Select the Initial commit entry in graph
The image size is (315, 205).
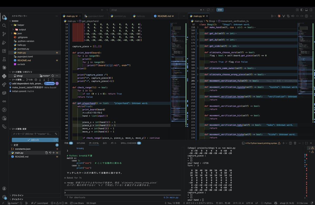coord(19,91)
